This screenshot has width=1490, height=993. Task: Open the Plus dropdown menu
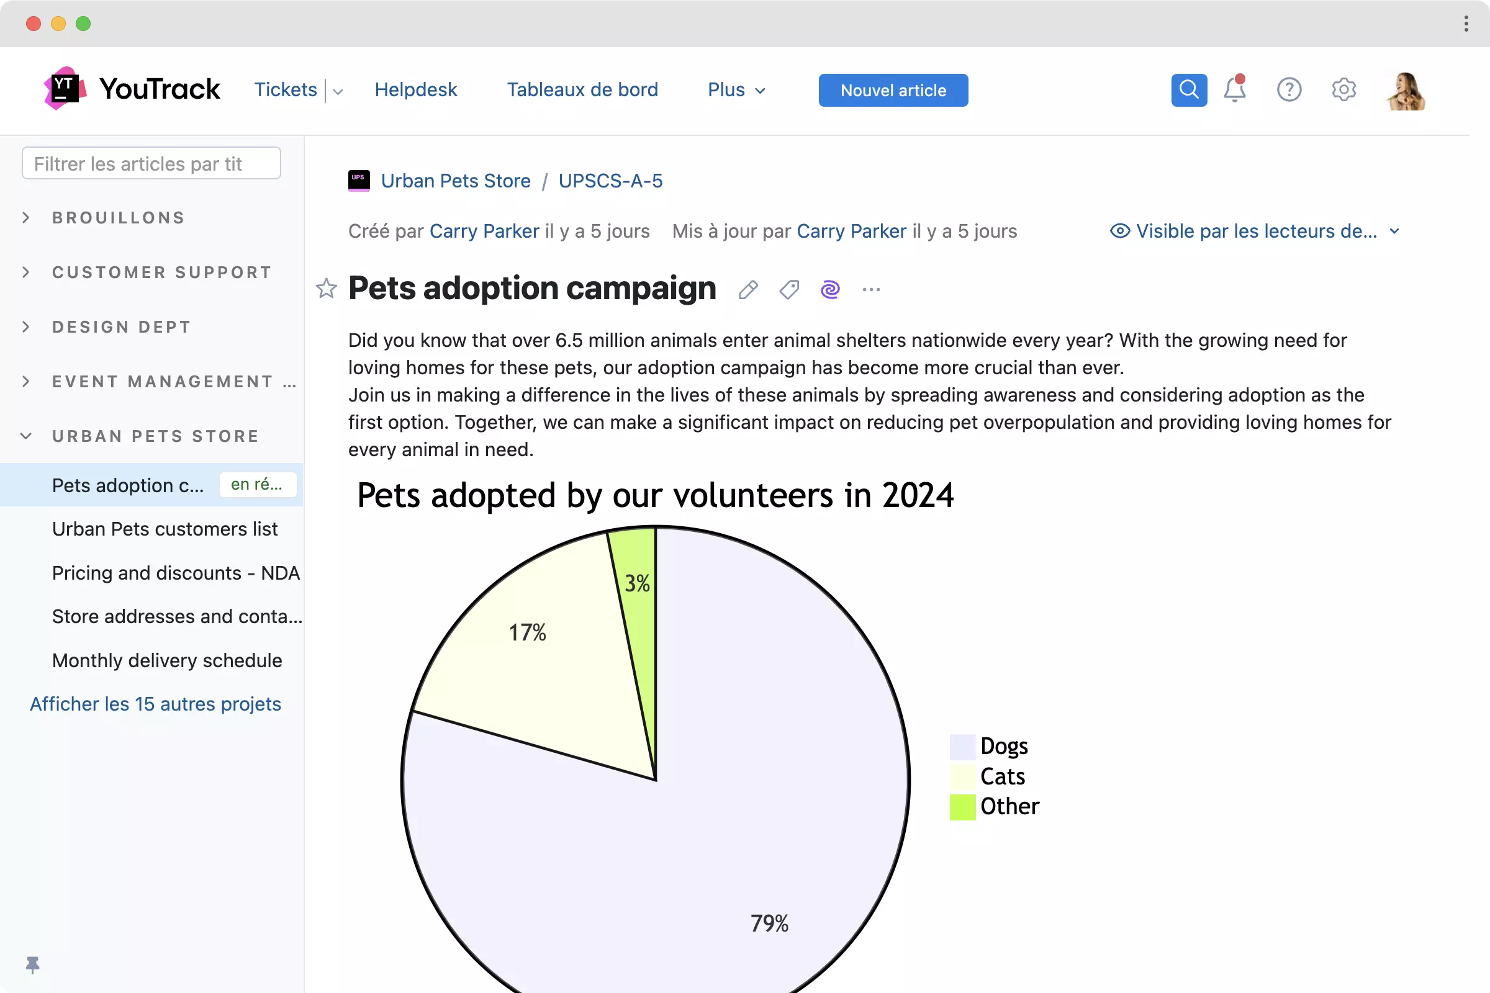(736, 90)
